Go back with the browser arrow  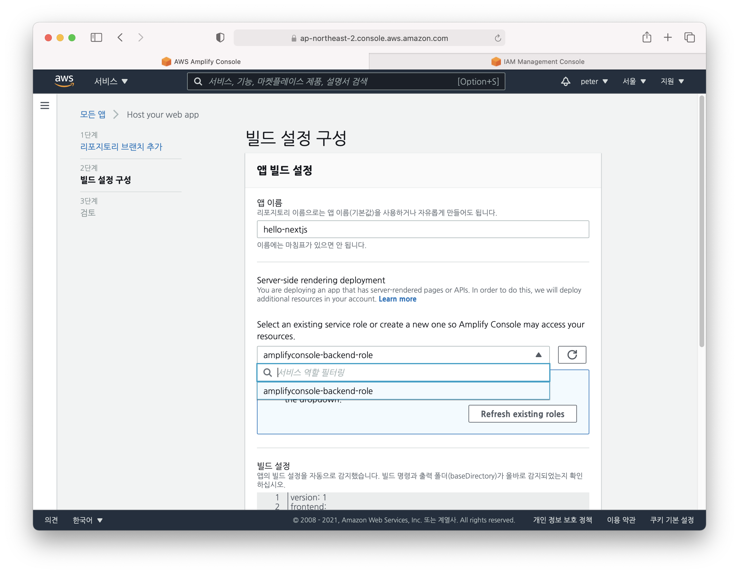pyautogui.click(x=120, y=37)
